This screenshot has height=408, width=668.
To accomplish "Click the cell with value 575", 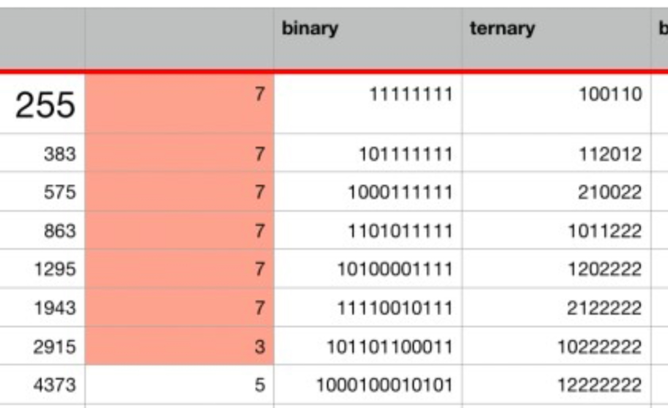I will pos(59,192).
